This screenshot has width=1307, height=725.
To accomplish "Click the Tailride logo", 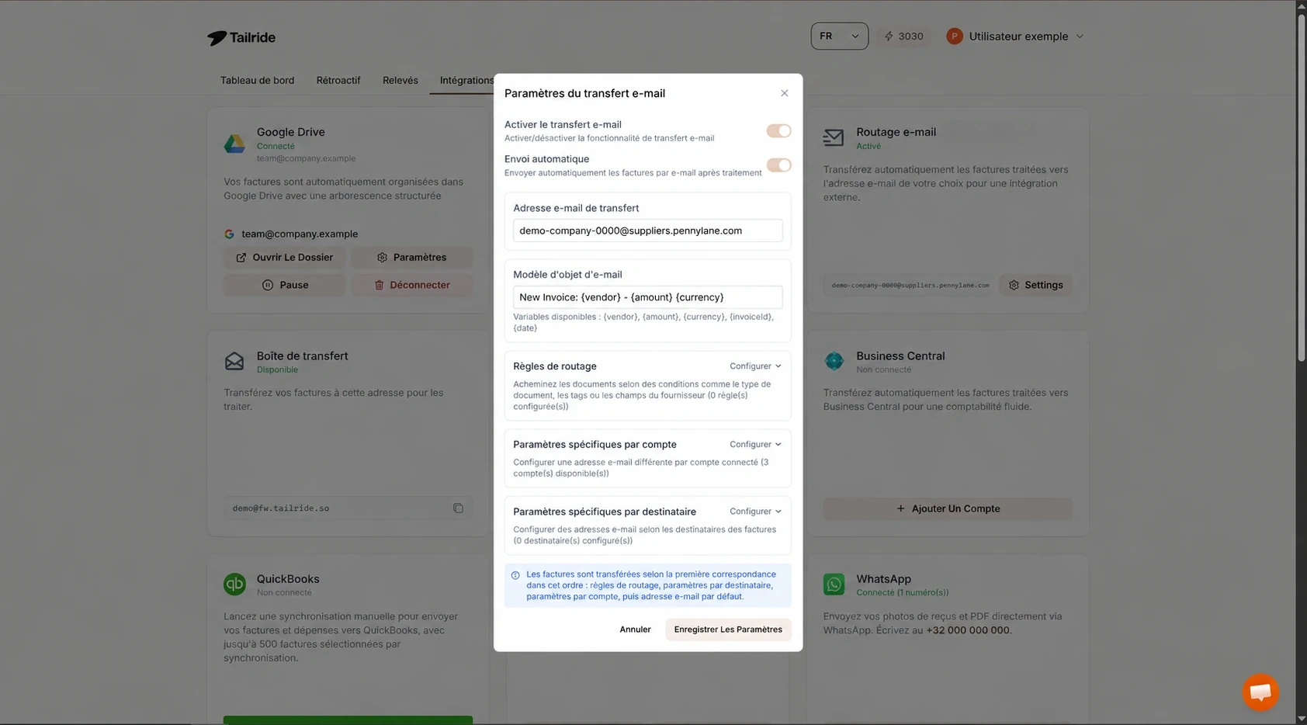I will (x=241, y=37).
